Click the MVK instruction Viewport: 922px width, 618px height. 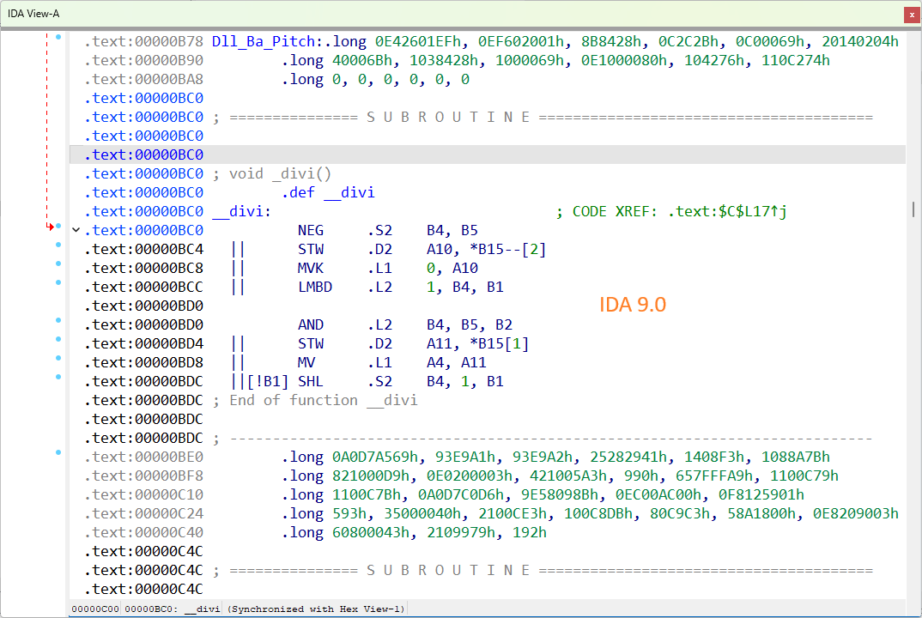coord(311,268)
